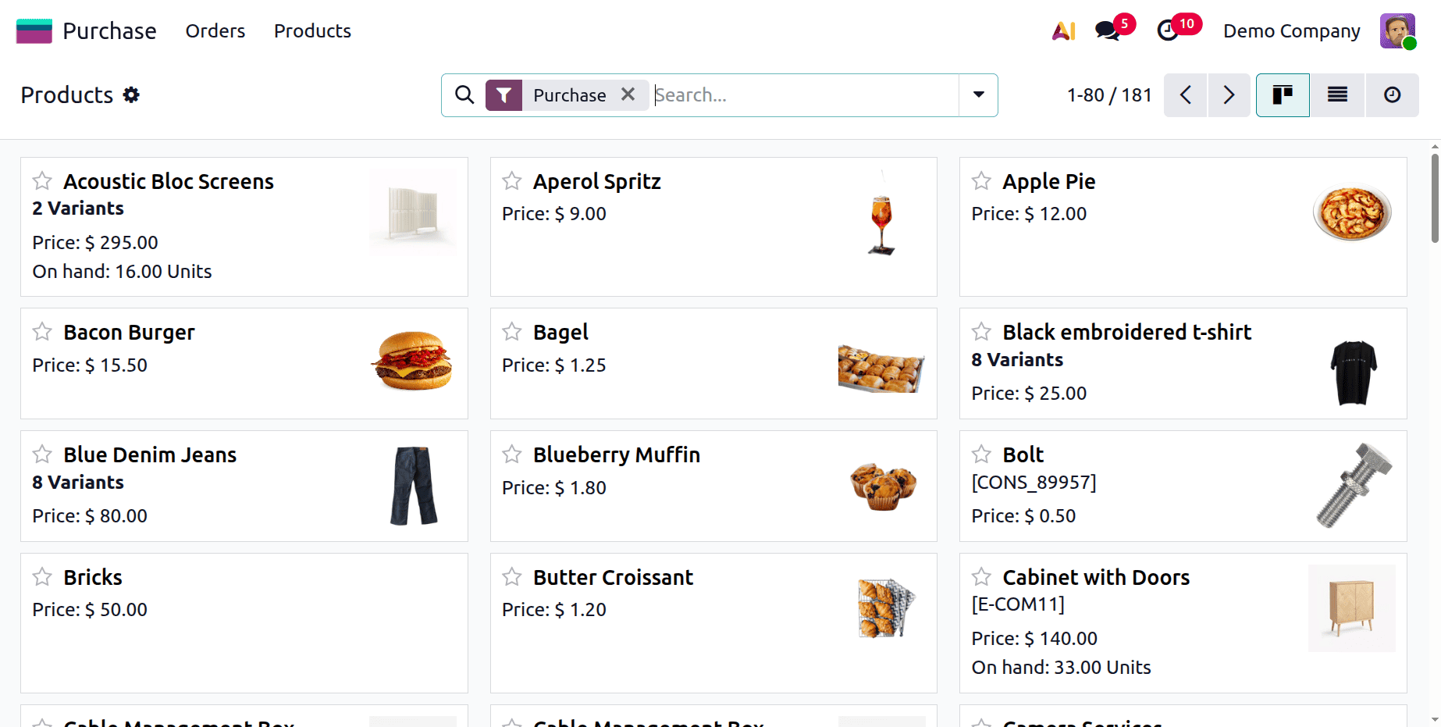Screen dimensions: 1441x727
Task: Switch to list view
Action: point(1337,94)
